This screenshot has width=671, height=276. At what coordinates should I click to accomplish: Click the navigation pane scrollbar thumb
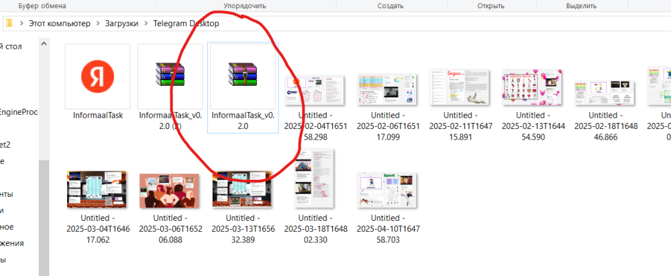click(x=44, y=218)
